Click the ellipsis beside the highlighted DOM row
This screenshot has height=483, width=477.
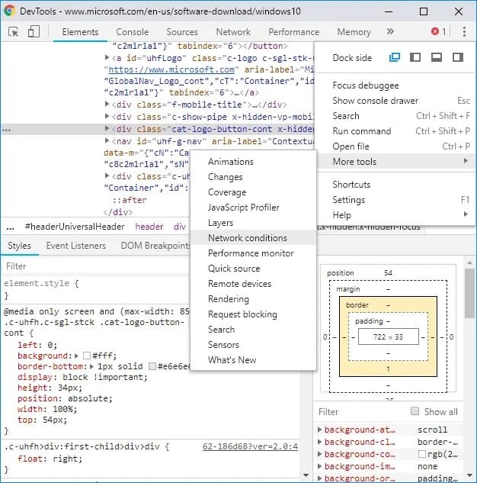click(x=6, y=130)
